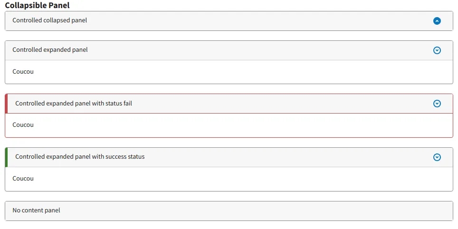Screen dimensions: 458x229
Task: Toggle the panel titled with success status
Action: [80, 157]
